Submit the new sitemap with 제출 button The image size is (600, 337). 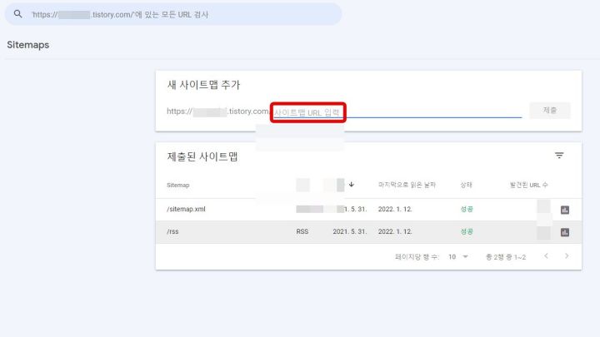549,111
